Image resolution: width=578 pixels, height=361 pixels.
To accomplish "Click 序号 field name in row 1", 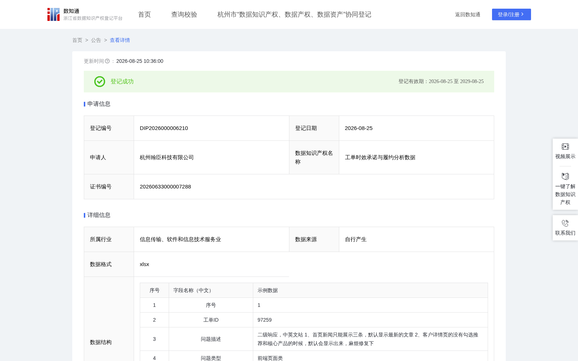I will [211, 305].
